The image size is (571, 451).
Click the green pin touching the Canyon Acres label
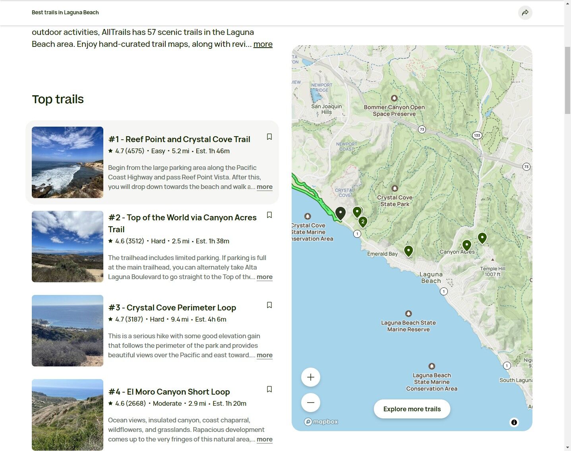pos(467,245)
